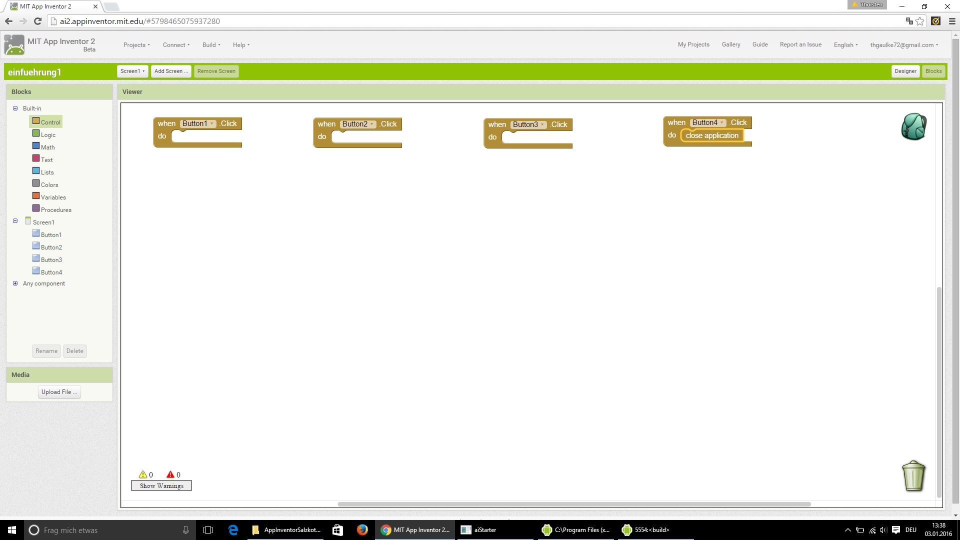960x540 pixels.
Task: Select Control blocks category
Action: [46, 122]
